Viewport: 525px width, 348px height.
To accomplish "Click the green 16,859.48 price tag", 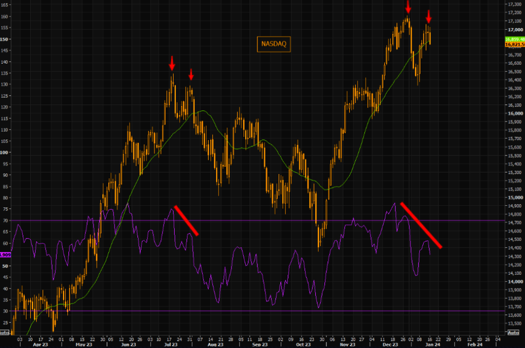I will pyautogui.click(x=514, y=39).
